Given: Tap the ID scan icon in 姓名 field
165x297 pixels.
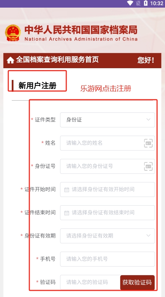Looking at the screenshot, I should pos(148,143).
